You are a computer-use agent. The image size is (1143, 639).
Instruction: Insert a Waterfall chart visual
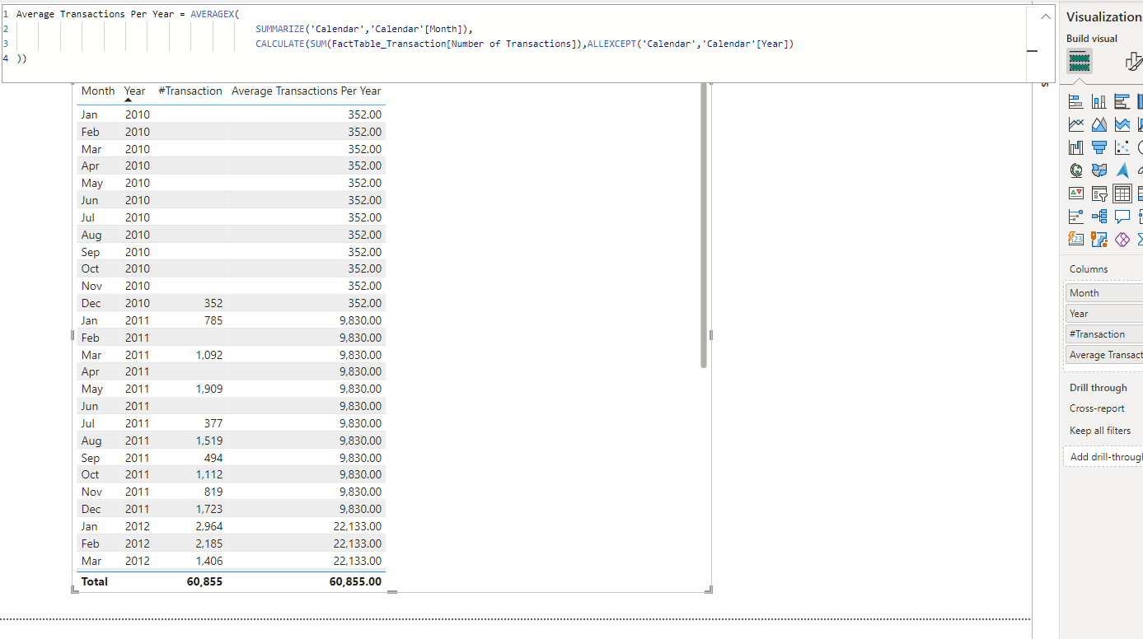[x=1075, y=147]
